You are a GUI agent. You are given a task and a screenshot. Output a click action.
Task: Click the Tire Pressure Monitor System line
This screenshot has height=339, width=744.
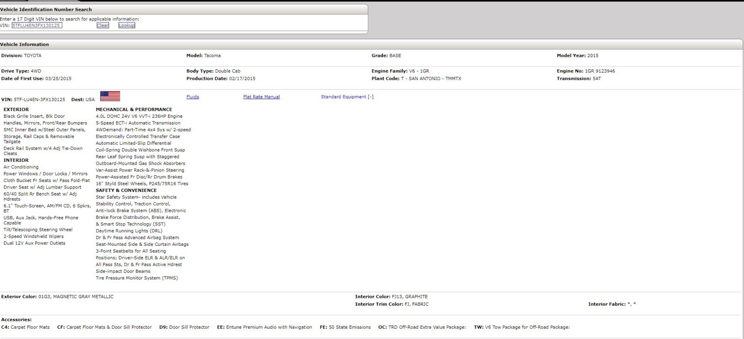[x=137, y=278]
